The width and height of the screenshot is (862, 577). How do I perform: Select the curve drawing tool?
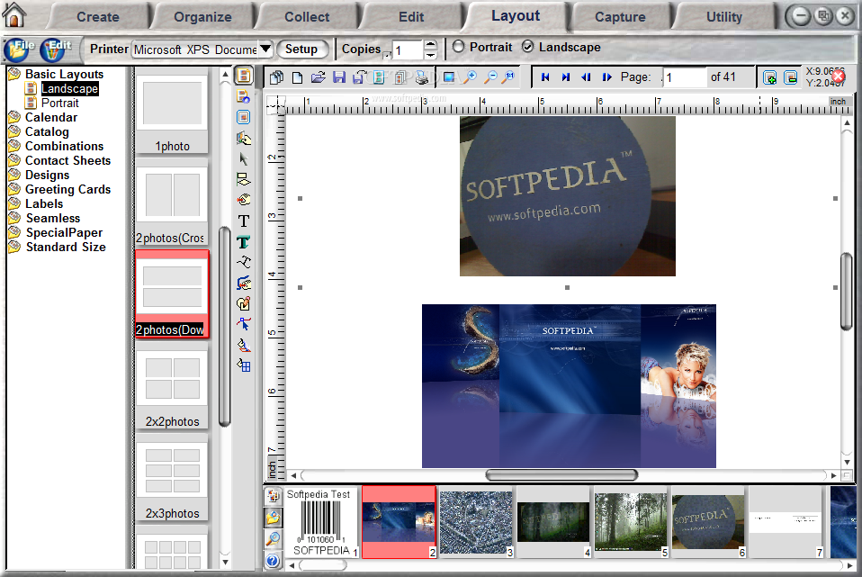click(244, 262)
